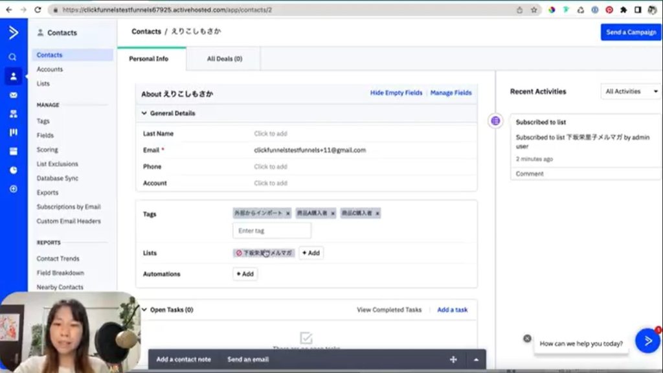Open the Reports pie chart icon
This screenshot has height=373, width=663.
pyautogui.click(x=13, y=170)
